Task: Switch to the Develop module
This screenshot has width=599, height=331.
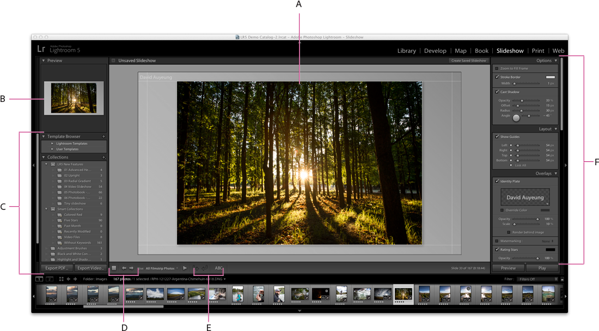Action: tap(435, 50)
